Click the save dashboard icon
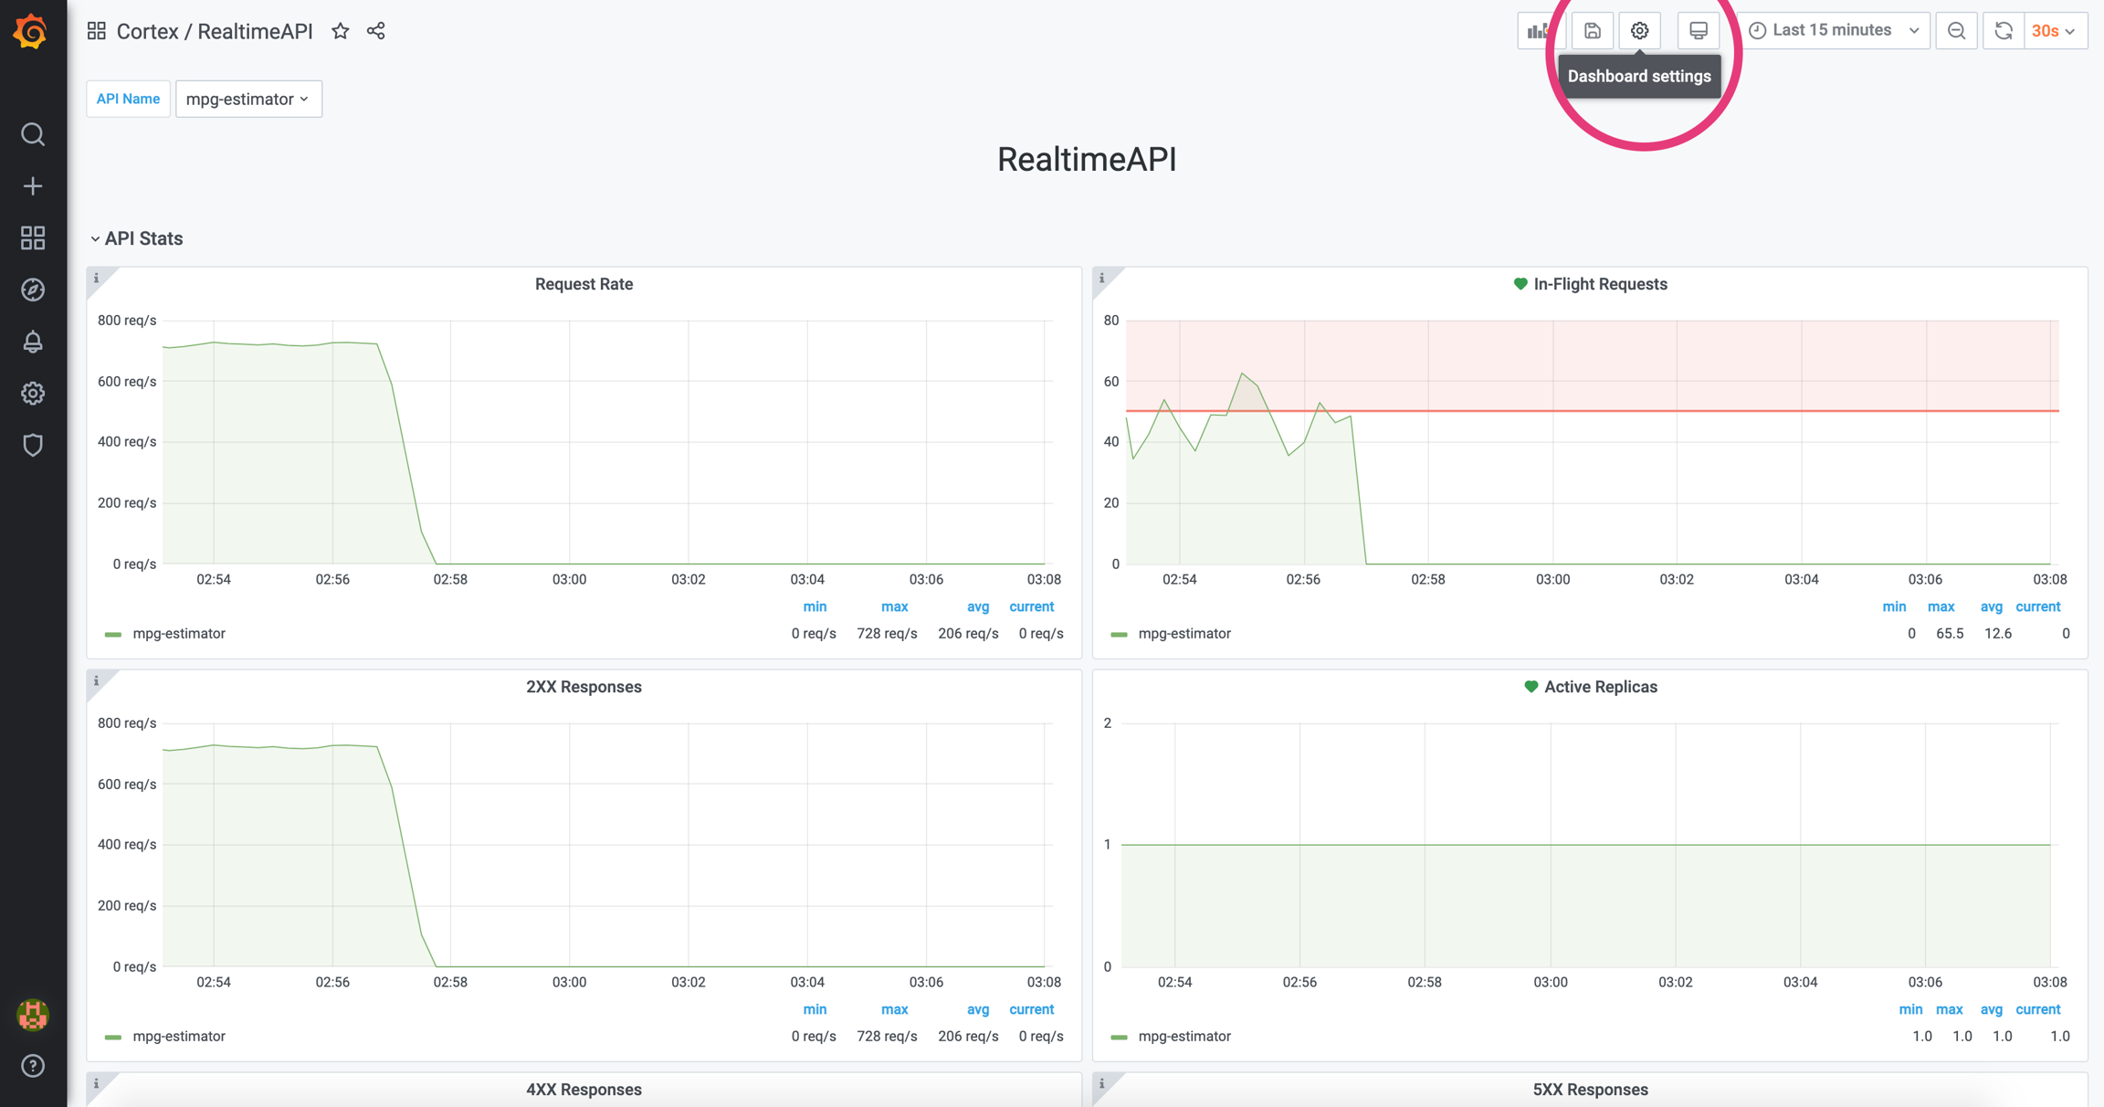The image size is (2104, 1107). coord(1592,30)
